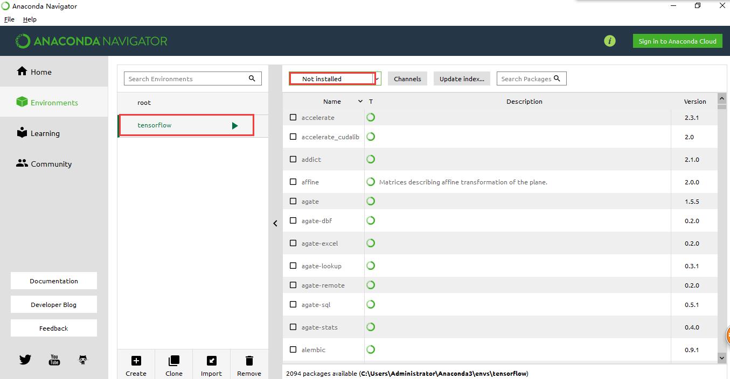Click the Search Packages field
The width and height of the screenshot is (730, 379).
pyautogui.click(x=531, y=78)
